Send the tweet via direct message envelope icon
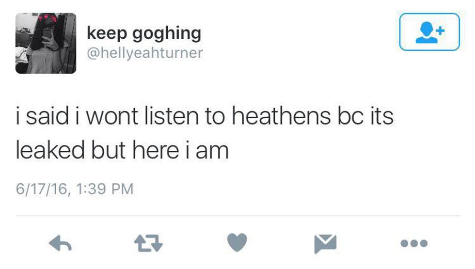475x269 pixels. pos(325,243)
